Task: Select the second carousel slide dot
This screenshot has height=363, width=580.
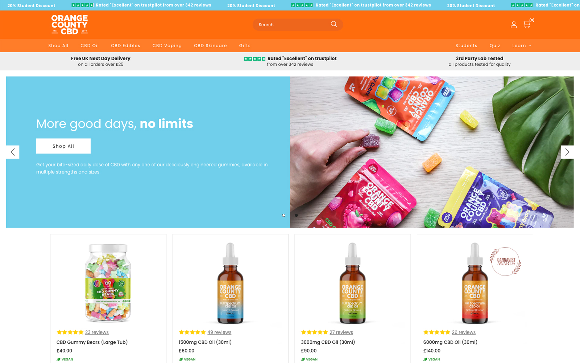Action: tap(296, 215)
